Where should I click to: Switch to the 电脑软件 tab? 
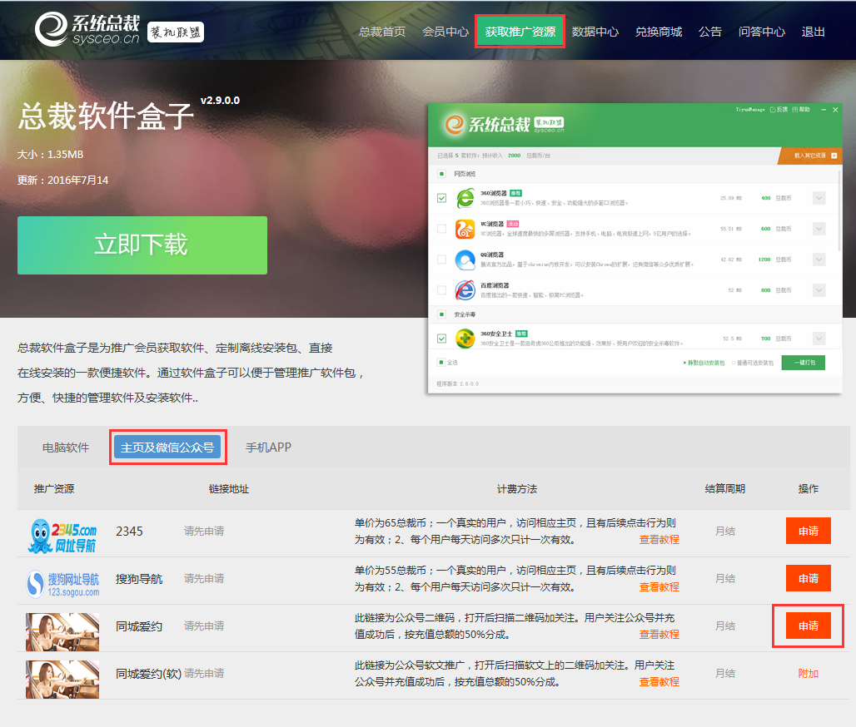[66, 448]
